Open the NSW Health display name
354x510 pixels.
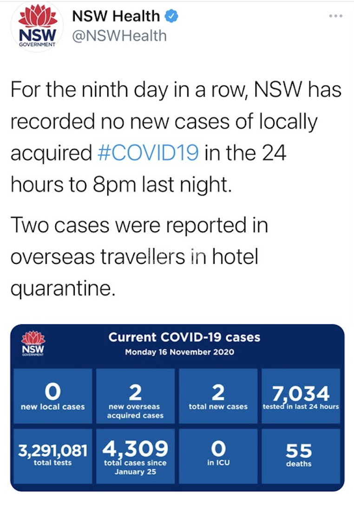pos(116,16)
